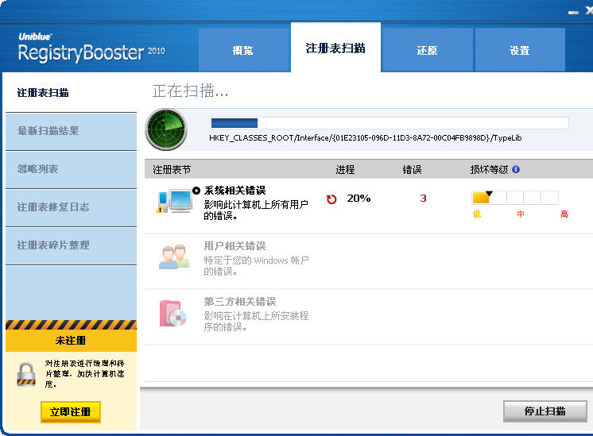Click the 第三方相关错误 heading
The width and height of the screenshot is (593, 436).
240,302
